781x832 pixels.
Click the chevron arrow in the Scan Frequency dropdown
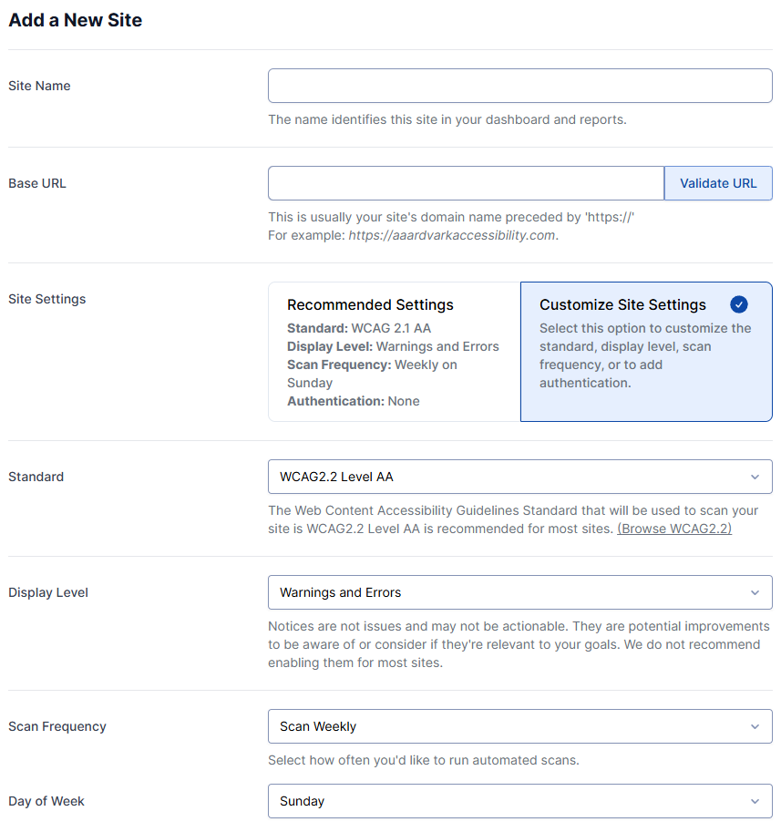755,726
